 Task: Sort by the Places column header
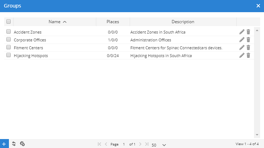point(113,22)
